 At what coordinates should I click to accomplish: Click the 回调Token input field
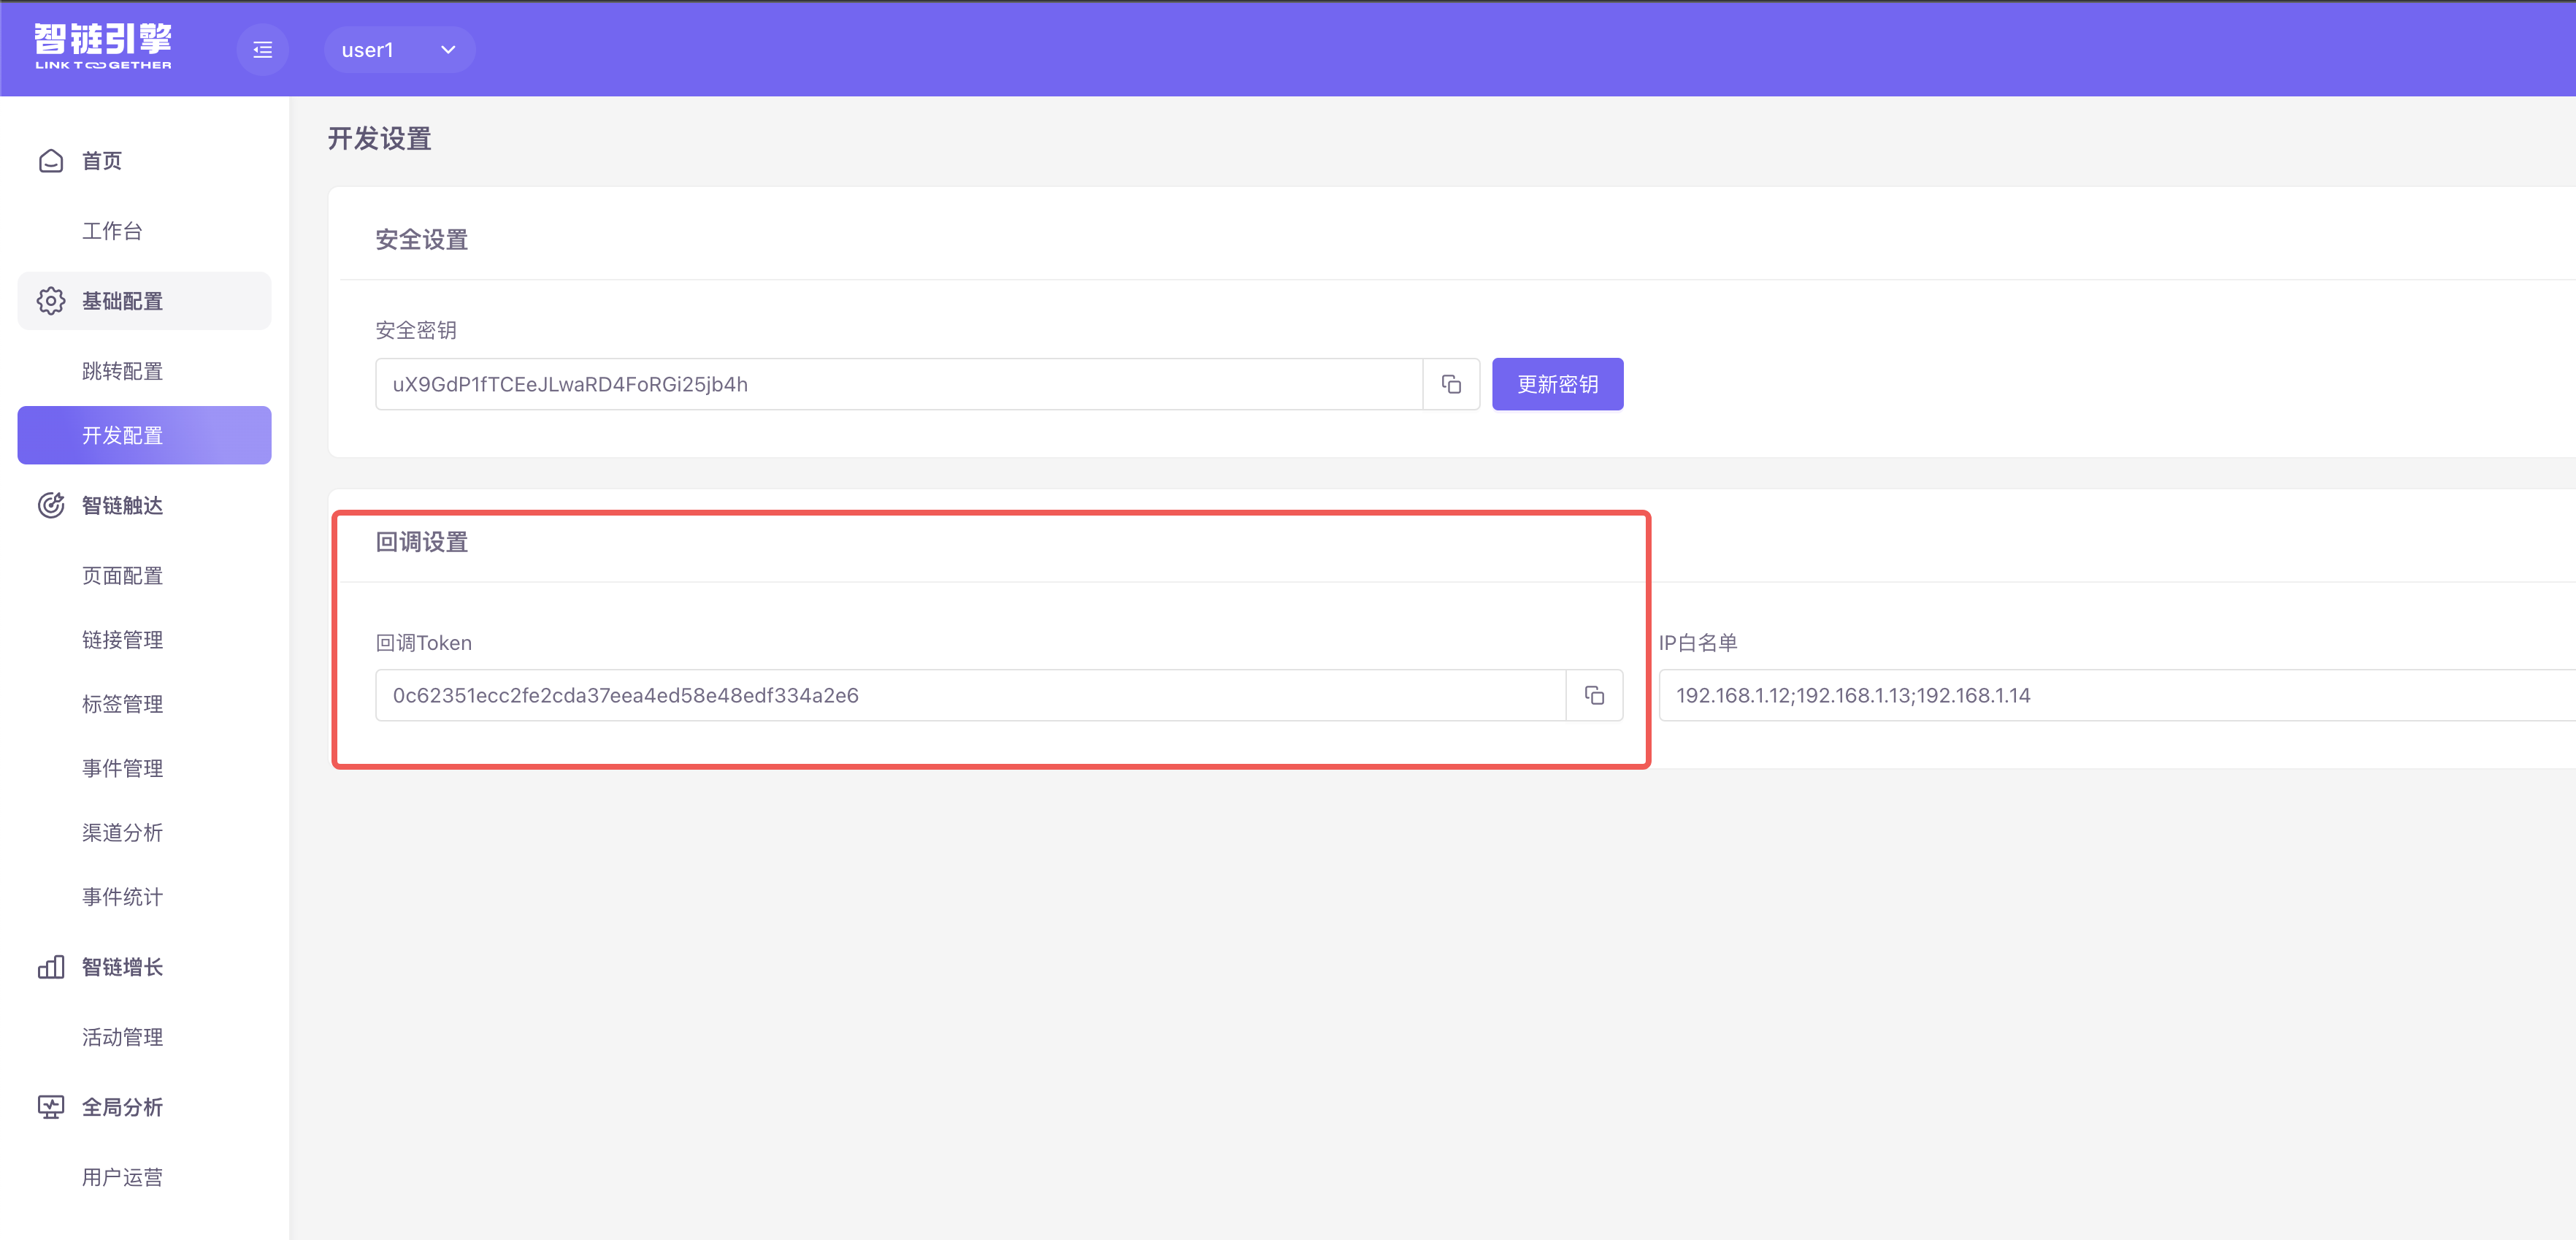click(x=970, y=695)
